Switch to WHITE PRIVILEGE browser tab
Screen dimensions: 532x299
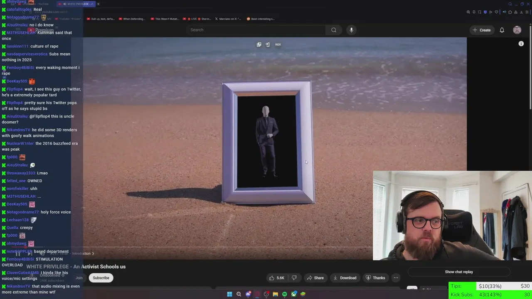(77, 4)
